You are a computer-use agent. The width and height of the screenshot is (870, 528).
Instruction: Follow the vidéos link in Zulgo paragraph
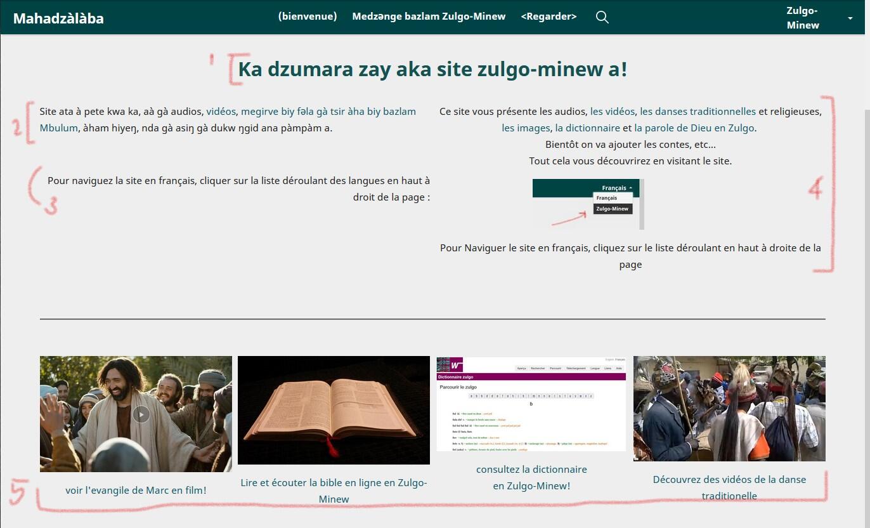tap(221, 112)
